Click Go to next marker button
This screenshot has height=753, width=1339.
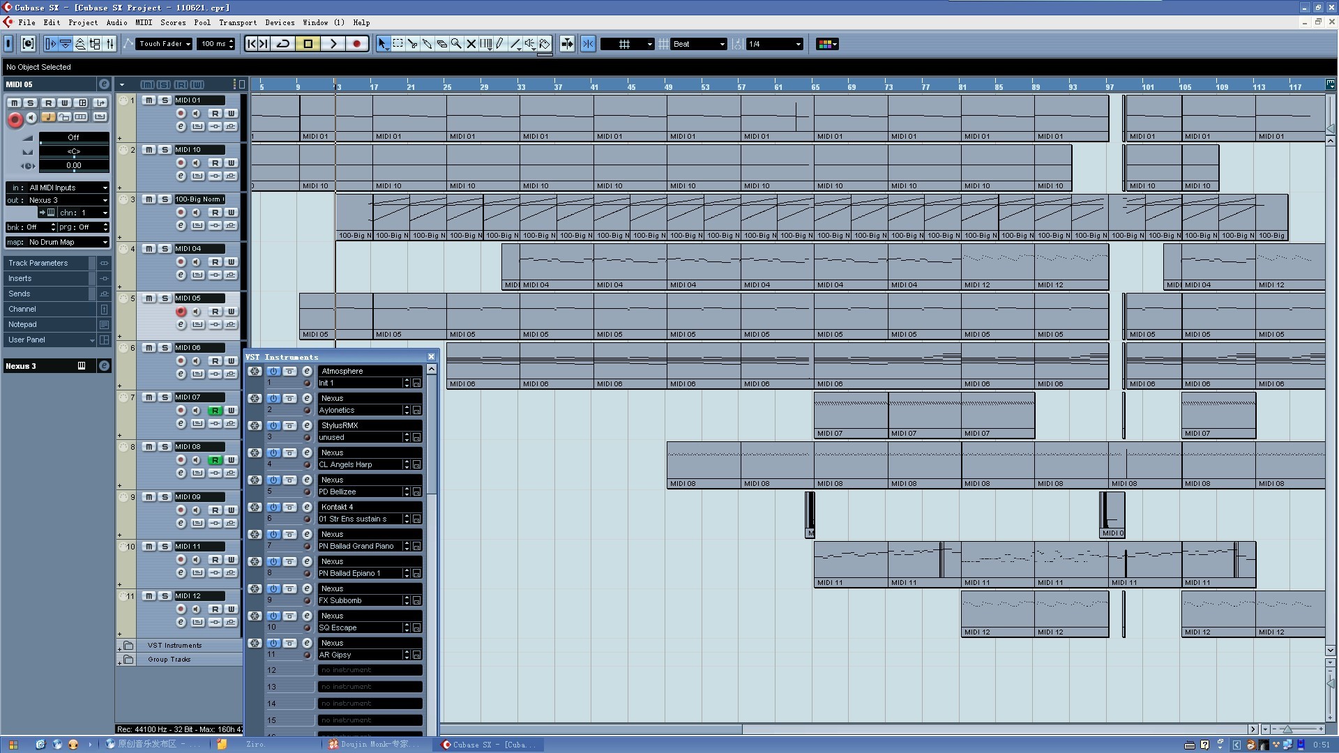point(264,44)
